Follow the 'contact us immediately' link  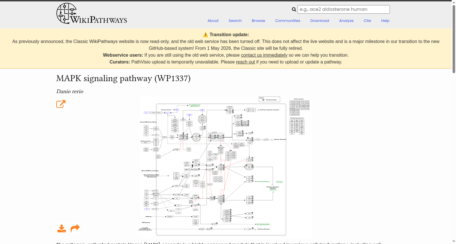(264, 55)
